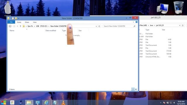Viewport: 187px width, 105px height.
Task: Expand the ribbon with the chevron
Action: click(x=133, y=22)
